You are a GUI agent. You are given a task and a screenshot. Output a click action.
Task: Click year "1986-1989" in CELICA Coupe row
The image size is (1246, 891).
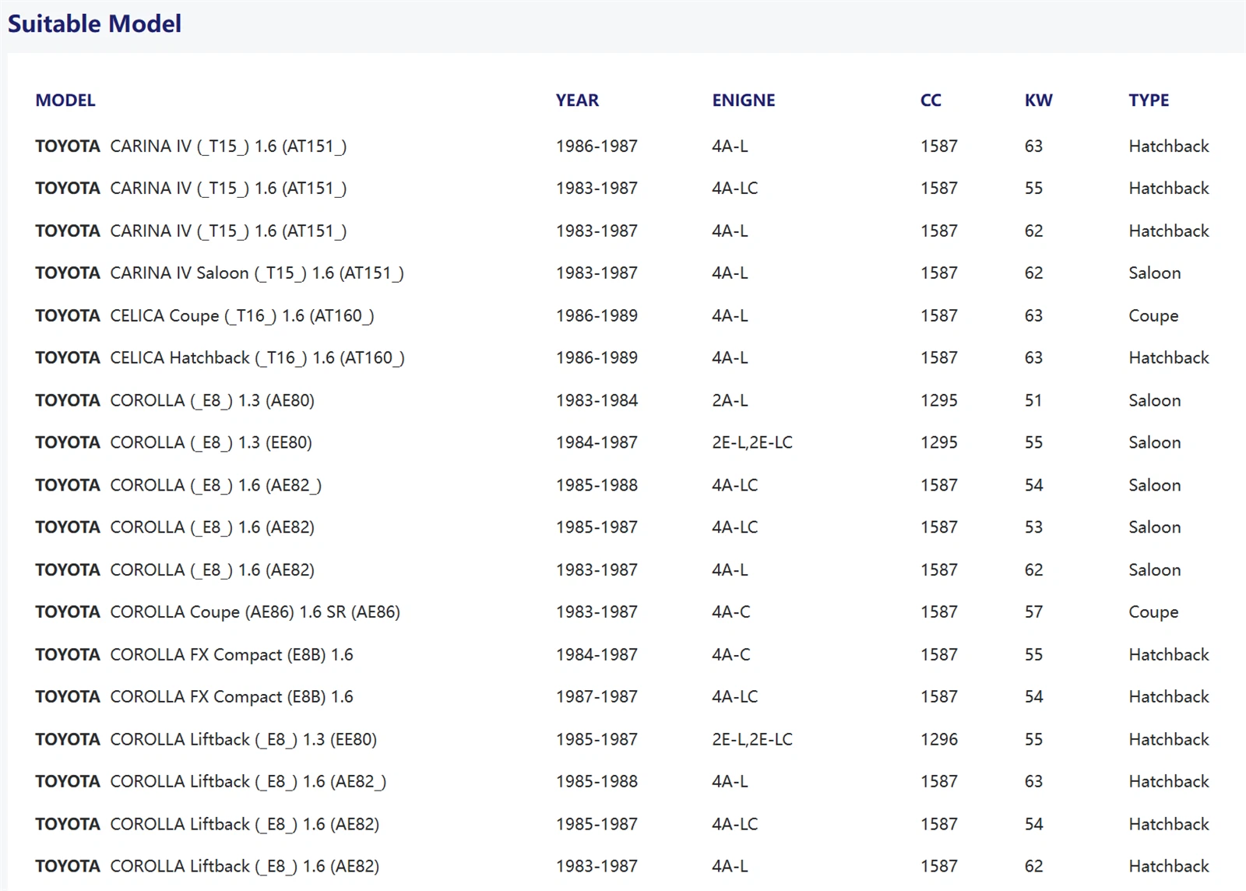(597, 315)
